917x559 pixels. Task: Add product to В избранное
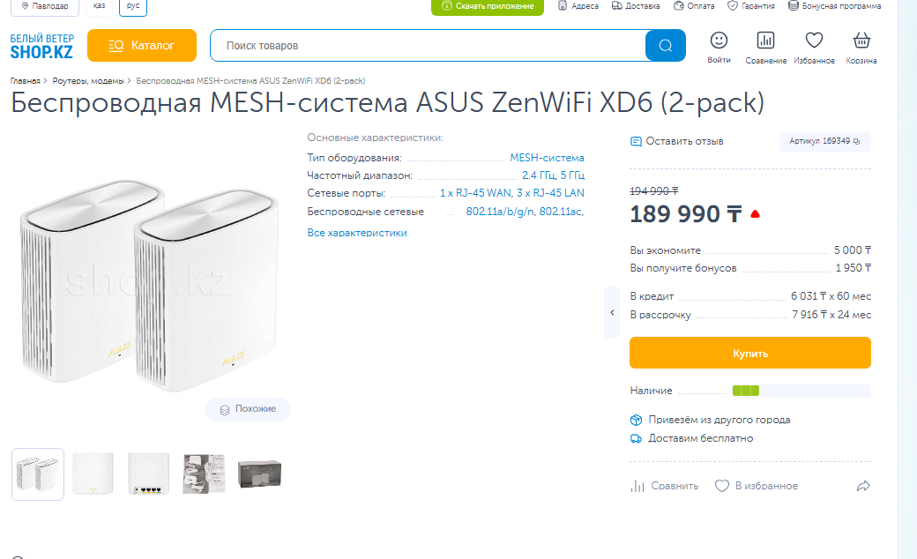pos(757,486)
